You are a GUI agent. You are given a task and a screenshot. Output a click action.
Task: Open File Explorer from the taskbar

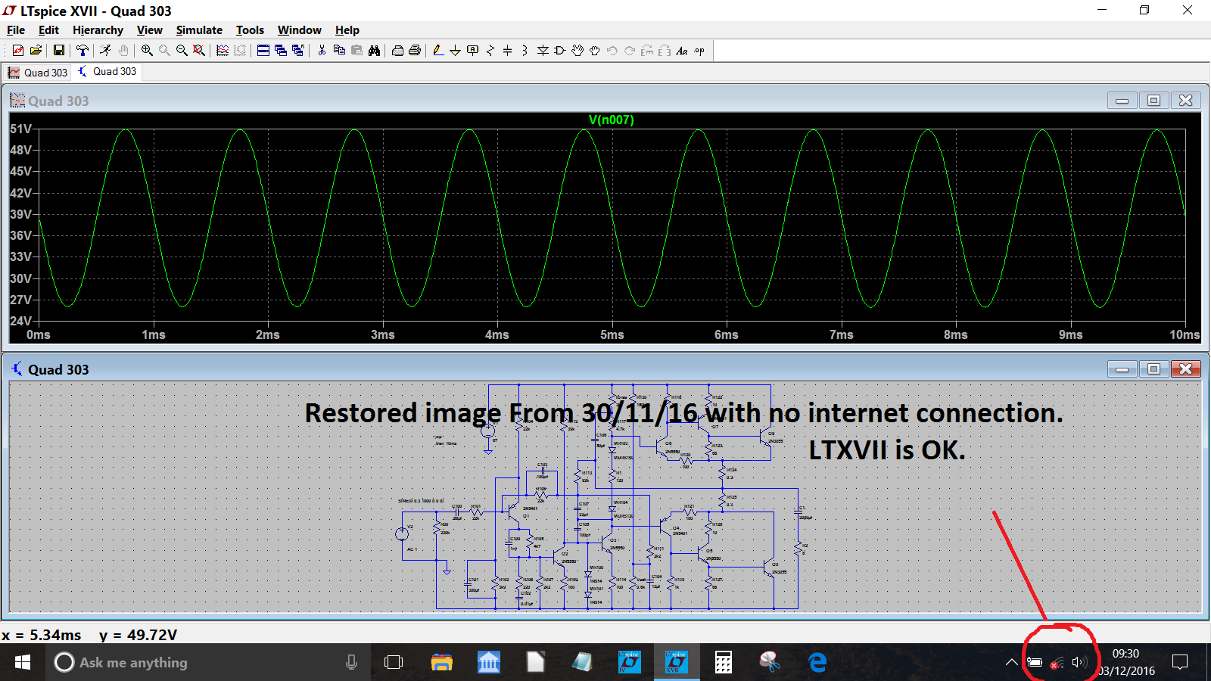pos(442,662)
